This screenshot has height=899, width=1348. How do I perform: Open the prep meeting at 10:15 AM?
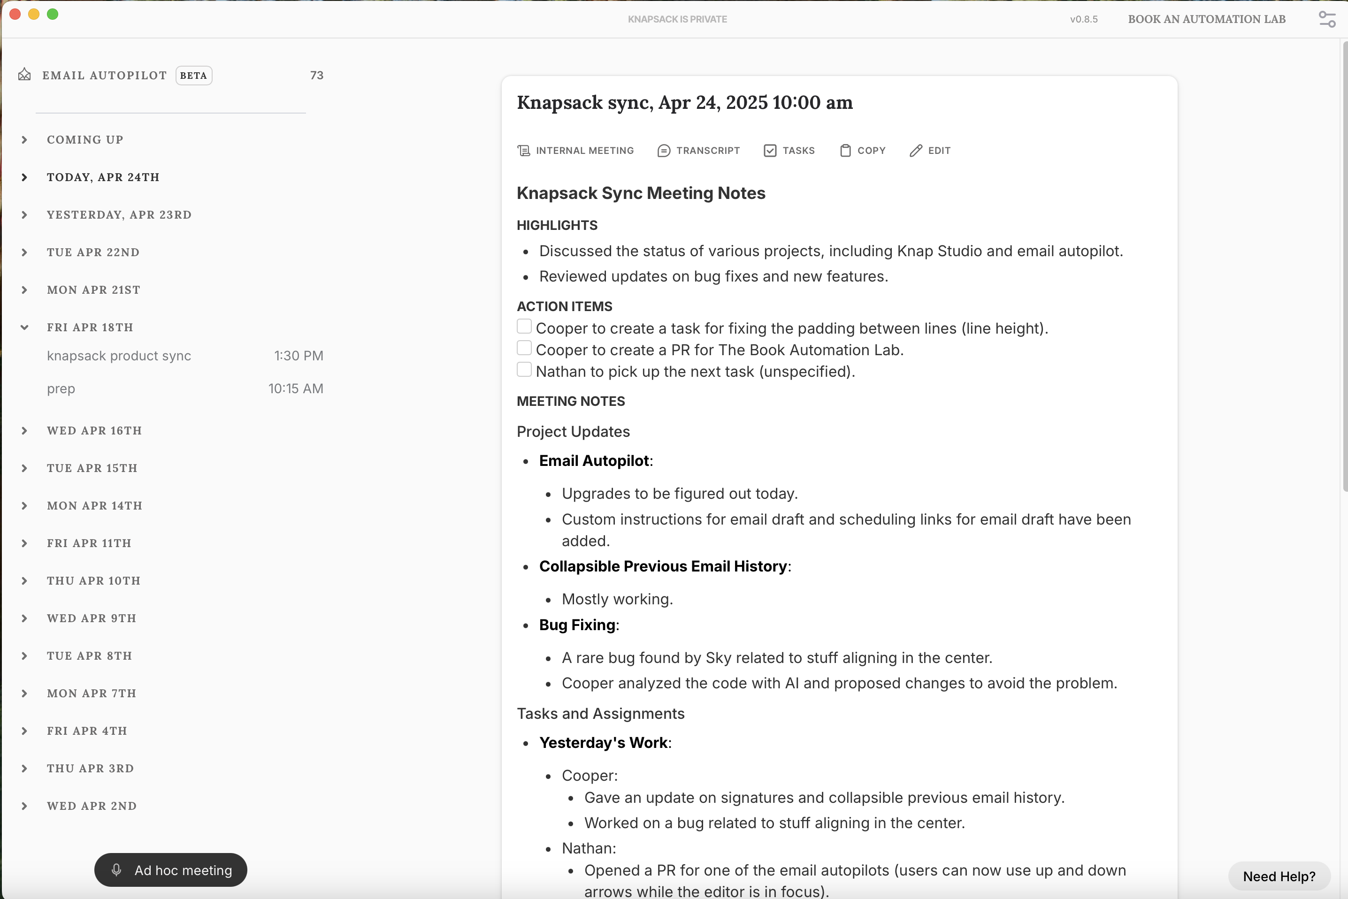(x=61, y=389)
